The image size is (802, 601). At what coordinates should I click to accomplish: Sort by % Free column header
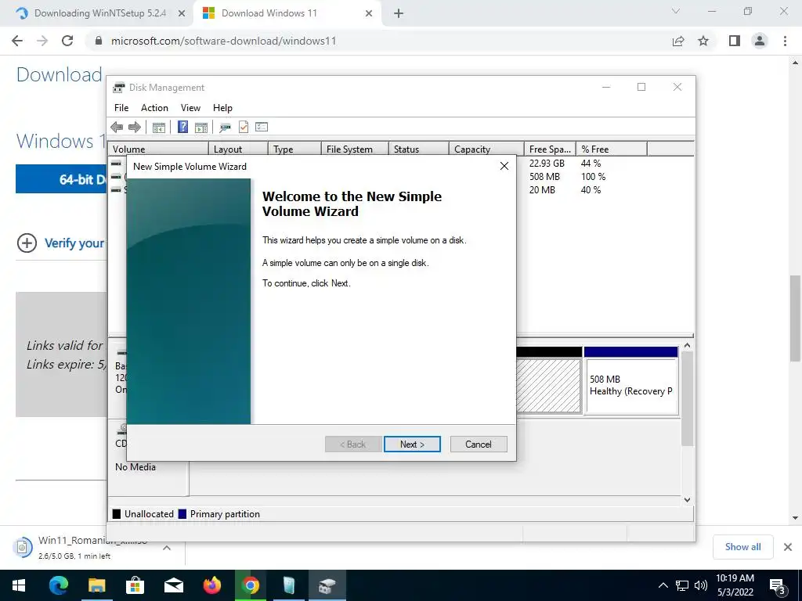pos(611,149)
